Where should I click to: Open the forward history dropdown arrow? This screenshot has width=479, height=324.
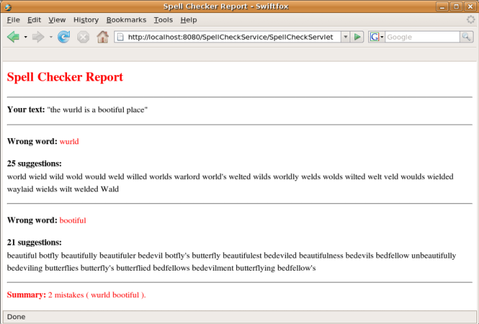51,37
